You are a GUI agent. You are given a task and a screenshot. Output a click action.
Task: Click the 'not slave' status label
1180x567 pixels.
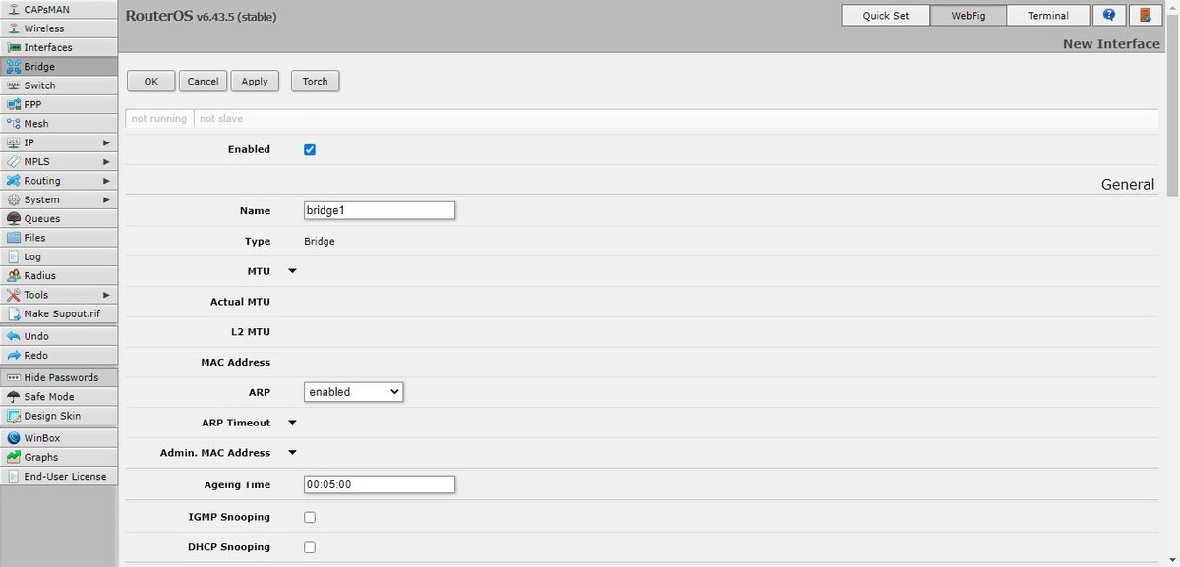[x=221, y=119]
